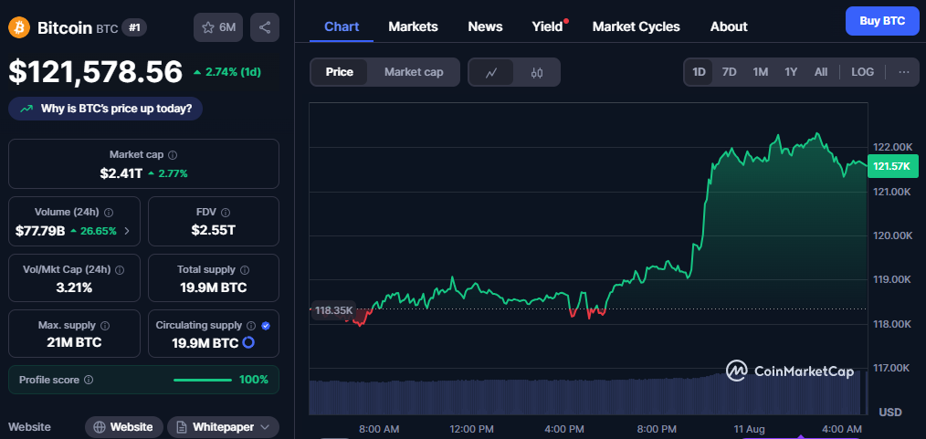Click the 121.57K current price label
Screen dimensions: 926x439
[893, 166]
